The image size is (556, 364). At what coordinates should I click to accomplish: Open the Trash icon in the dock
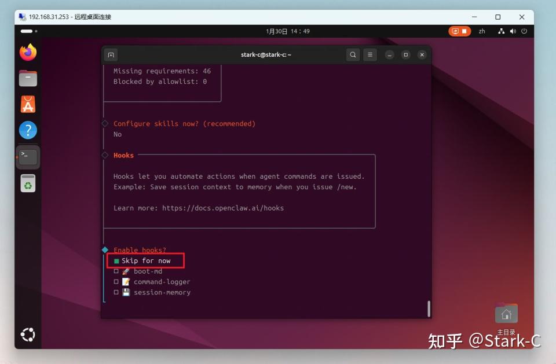[28, 183]
